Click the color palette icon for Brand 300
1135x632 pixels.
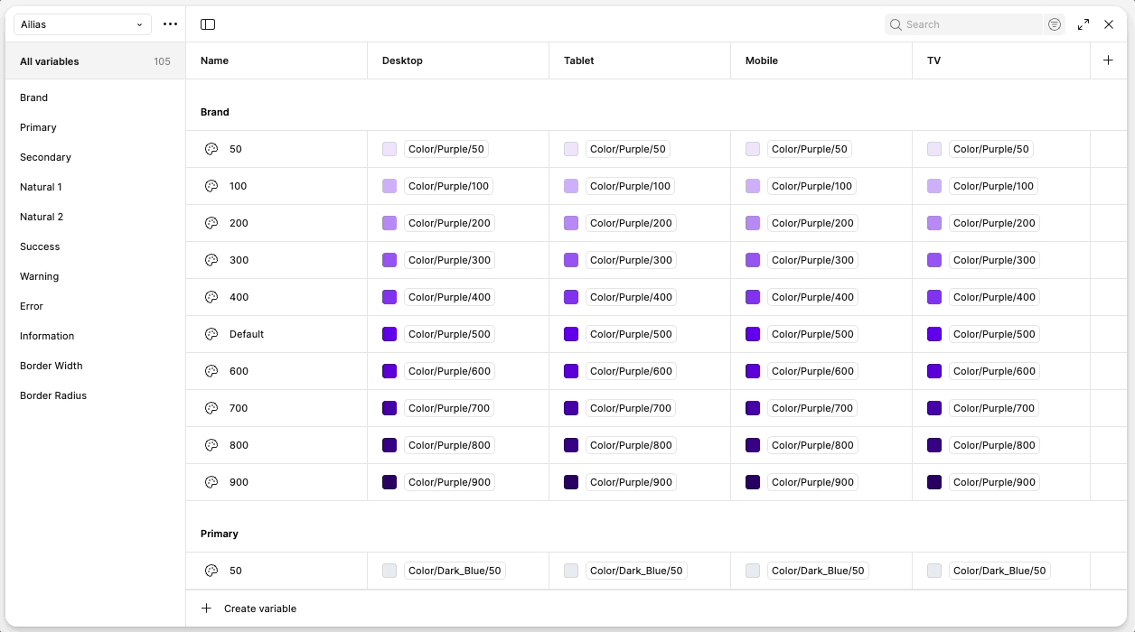[x=211, y=260]
